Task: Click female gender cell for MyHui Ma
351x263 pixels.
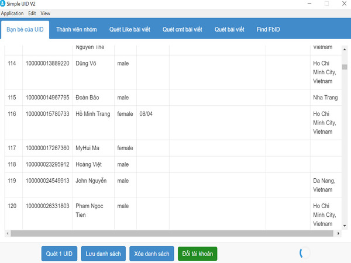Action: pos(125,148)
